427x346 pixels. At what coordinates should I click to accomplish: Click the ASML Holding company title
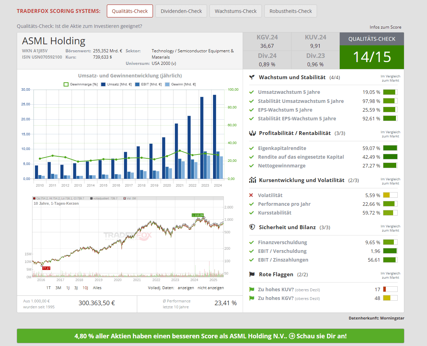tap(53, 41)
